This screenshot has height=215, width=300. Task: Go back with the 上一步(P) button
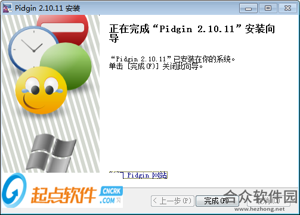[x=172, y=201]
